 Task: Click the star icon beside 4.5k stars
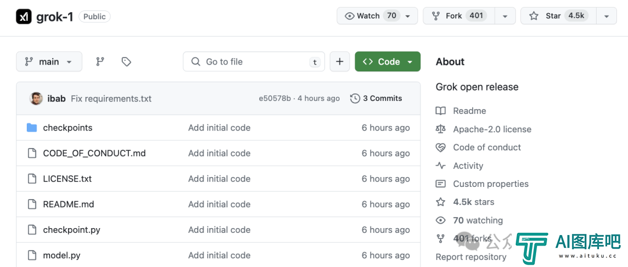(x=441, y=202)
